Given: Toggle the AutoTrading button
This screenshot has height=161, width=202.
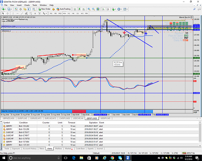Looking at the screenshot, I should (64, 9).
